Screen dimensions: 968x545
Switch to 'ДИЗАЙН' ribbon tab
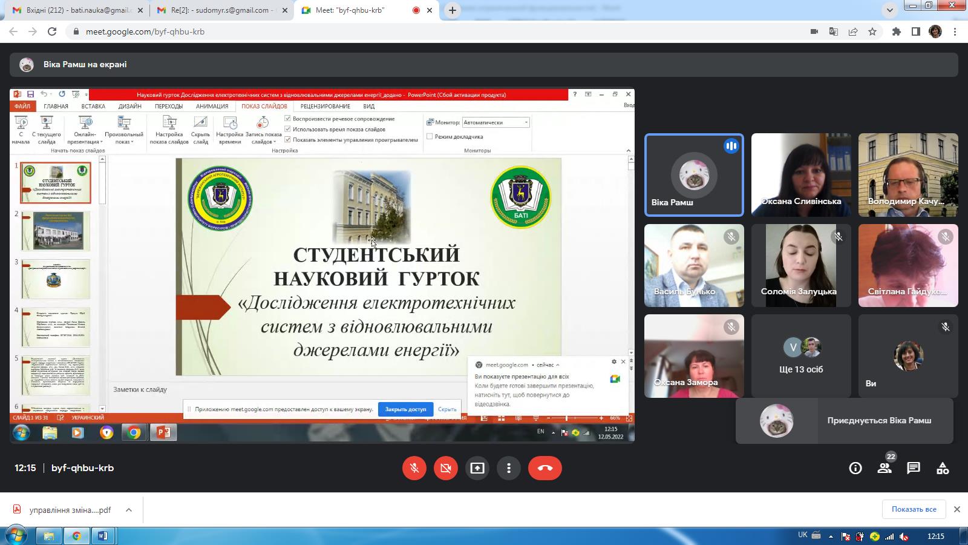(129, 106)
